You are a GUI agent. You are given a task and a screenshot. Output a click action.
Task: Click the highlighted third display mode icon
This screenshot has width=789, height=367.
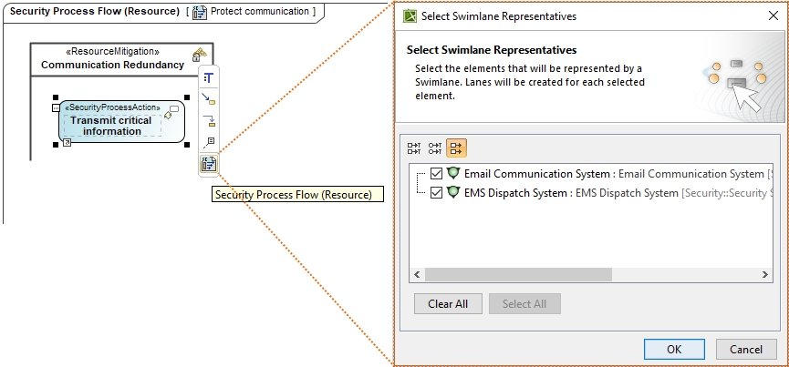456,147
